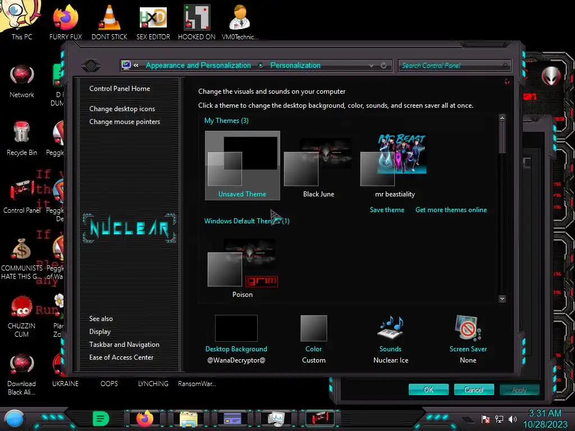This screenshot has height=431, width=575.
Task: Open the CHUZZIN CUM desktop icon
Action: [22, 317]
